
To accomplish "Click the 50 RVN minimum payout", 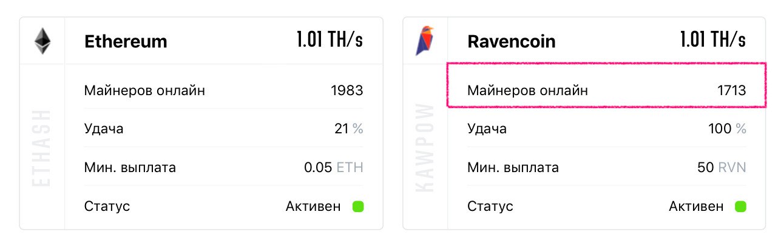I will point(722,168).
